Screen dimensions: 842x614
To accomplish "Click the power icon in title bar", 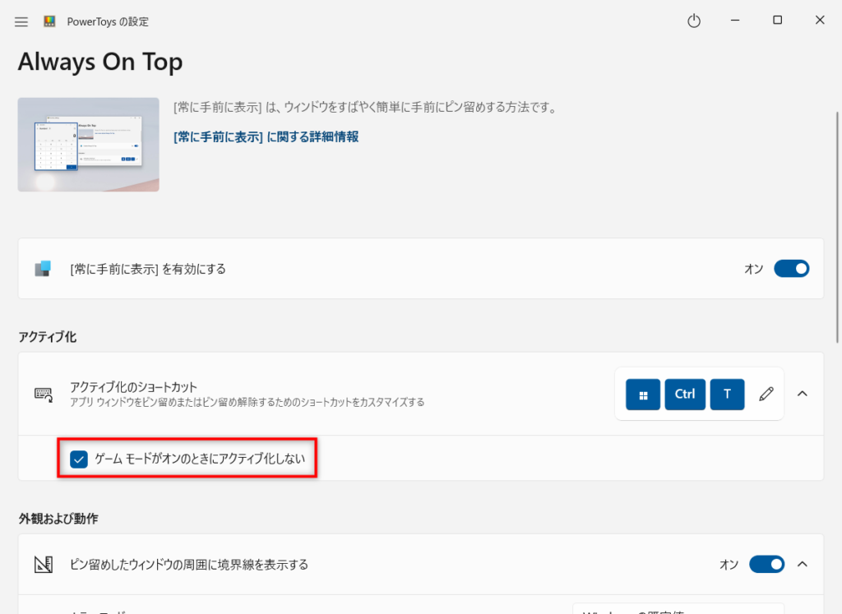I will tap(694, 21).
